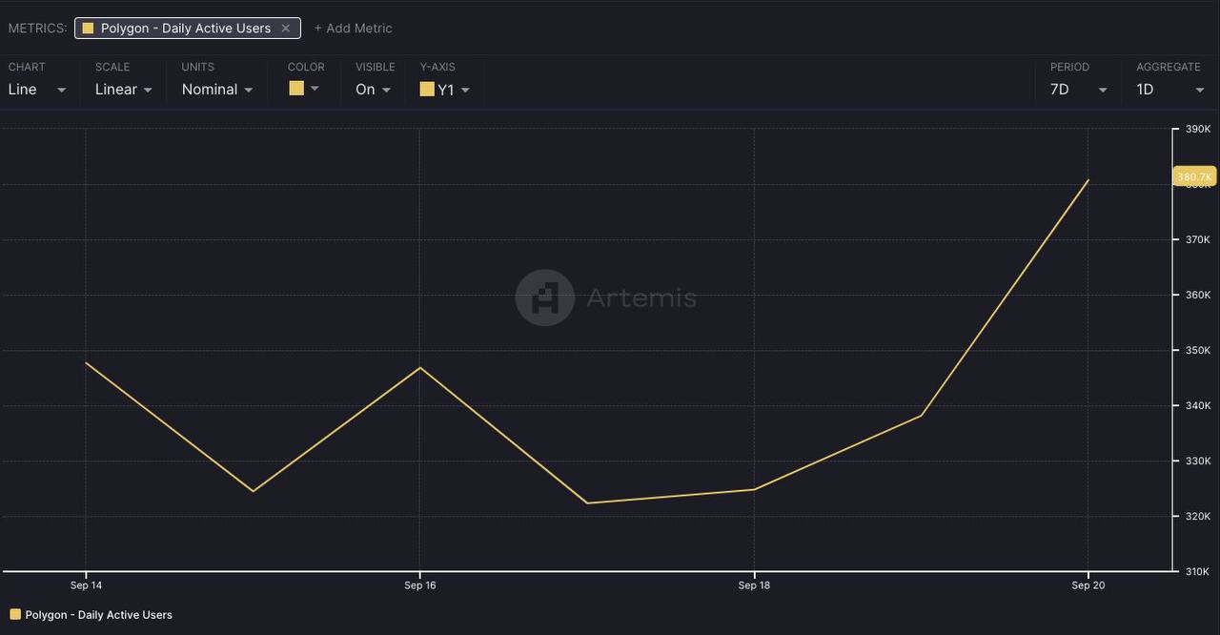
Task: Click the METRICS: label
Action: click(37, 29)
